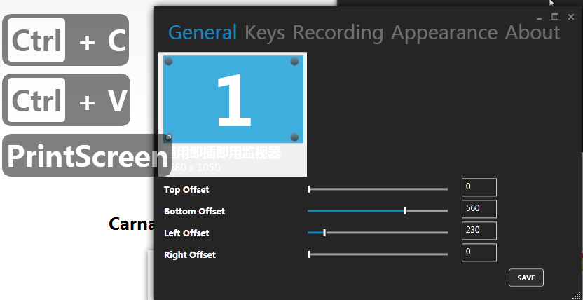Click the Top Offset slider track
The height and width of the screenshot is (300, 583).
(x=378, y=189)
